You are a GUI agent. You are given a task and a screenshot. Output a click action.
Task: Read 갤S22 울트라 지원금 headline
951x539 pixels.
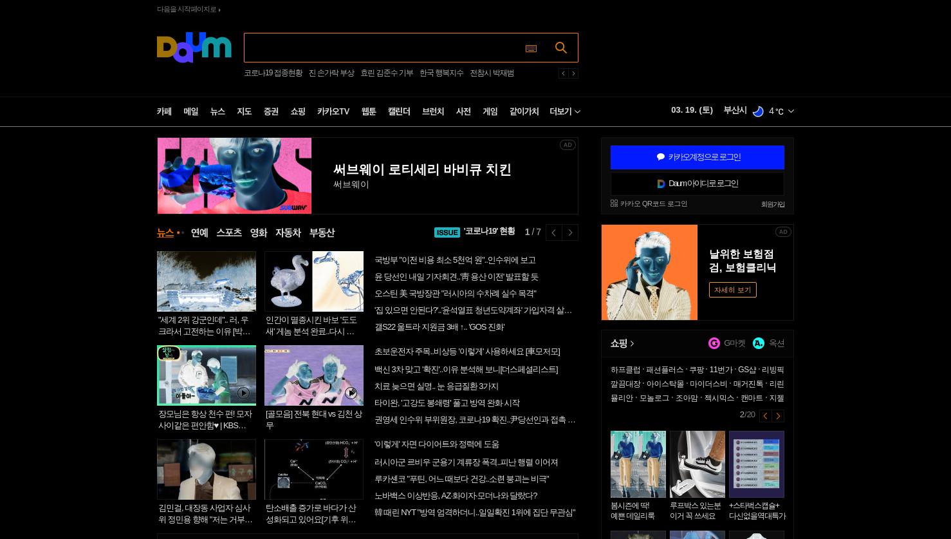pyautogui.click(x=439, y=327)
